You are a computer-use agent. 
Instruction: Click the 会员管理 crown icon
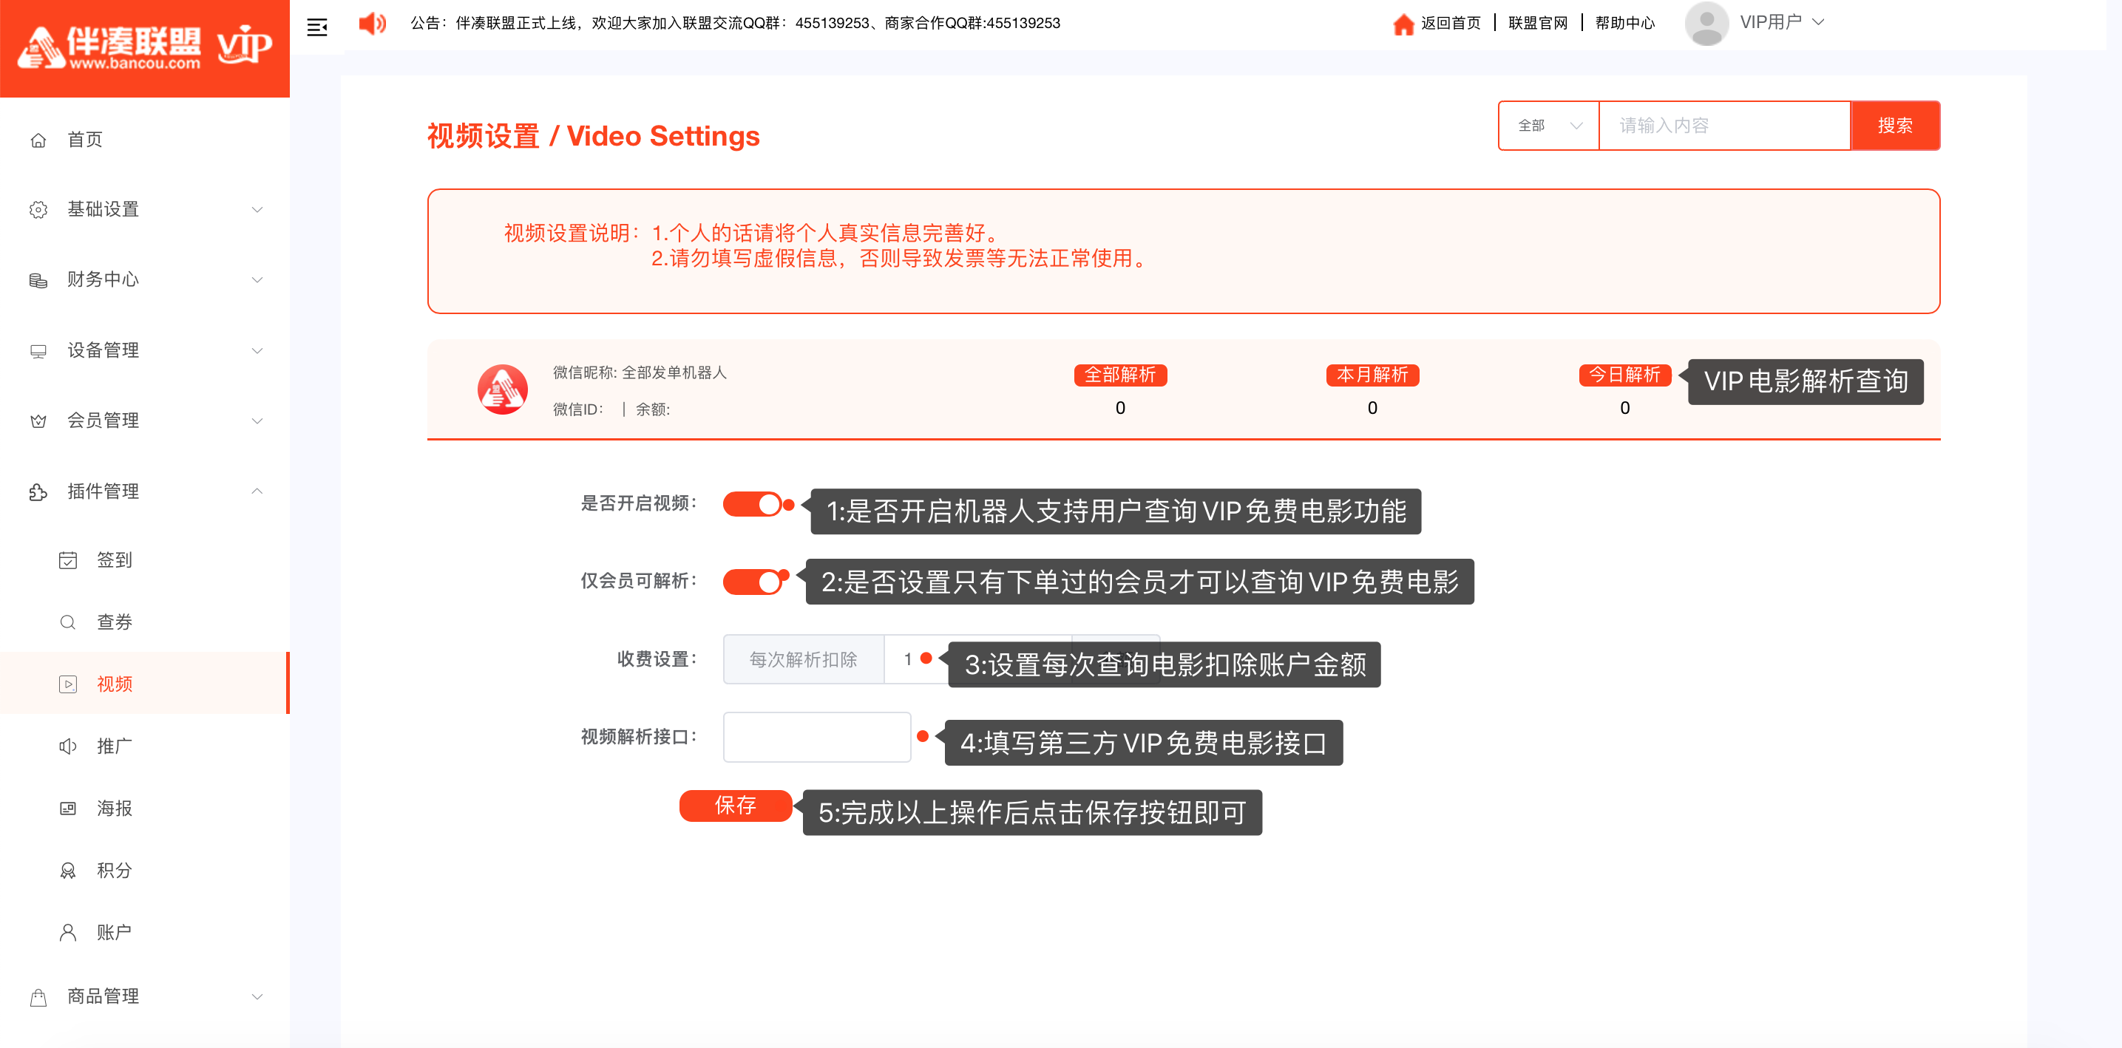point(38,421)
